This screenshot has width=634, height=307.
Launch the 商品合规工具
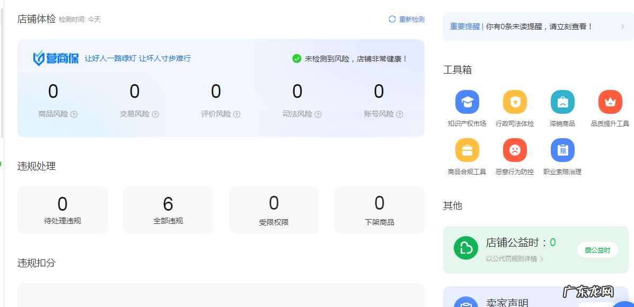[467, 150]
